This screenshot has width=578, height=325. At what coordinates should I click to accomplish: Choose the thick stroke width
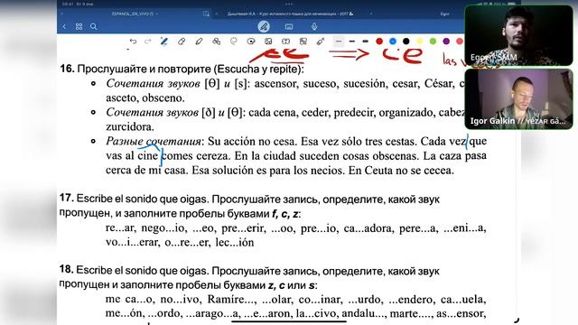tap(365, 42)
